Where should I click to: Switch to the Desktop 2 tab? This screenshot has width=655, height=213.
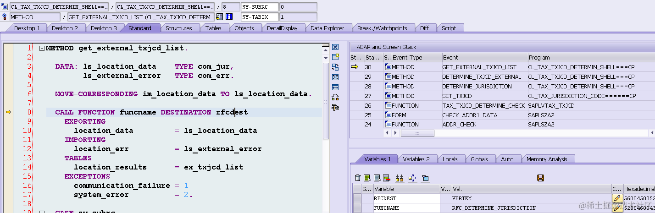[x=65, y=28]
